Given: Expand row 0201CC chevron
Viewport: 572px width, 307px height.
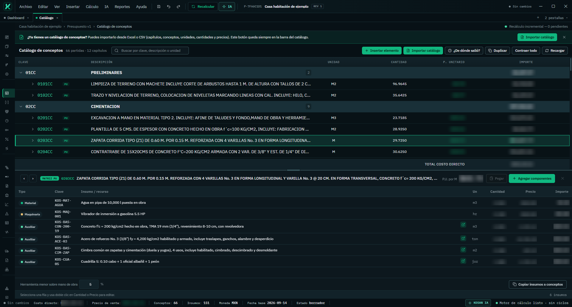Looking at the screenshot, I should (33, 118).
